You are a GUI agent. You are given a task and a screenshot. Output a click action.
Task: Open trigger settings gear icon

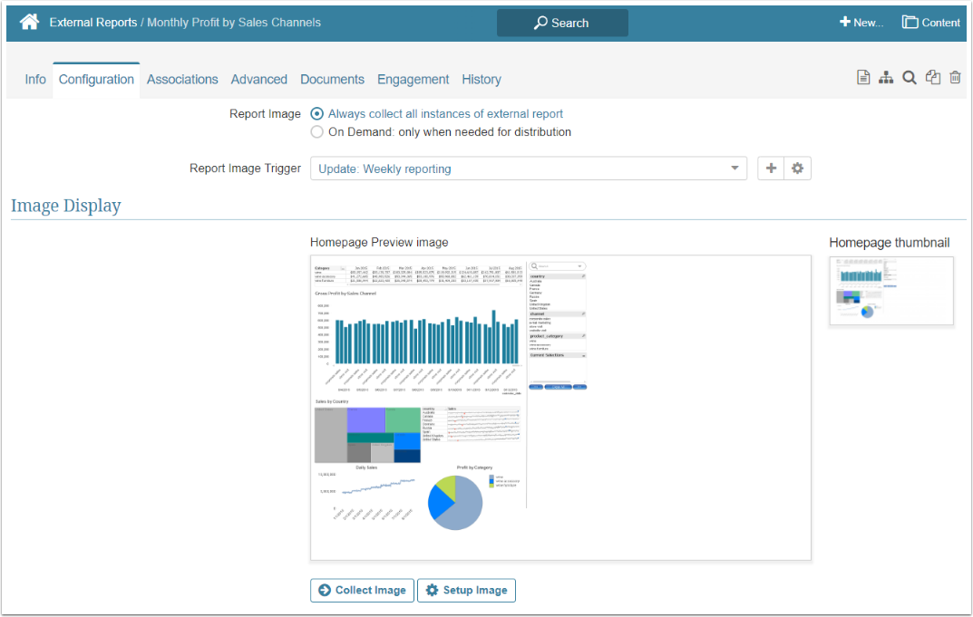tap(797, 169)
